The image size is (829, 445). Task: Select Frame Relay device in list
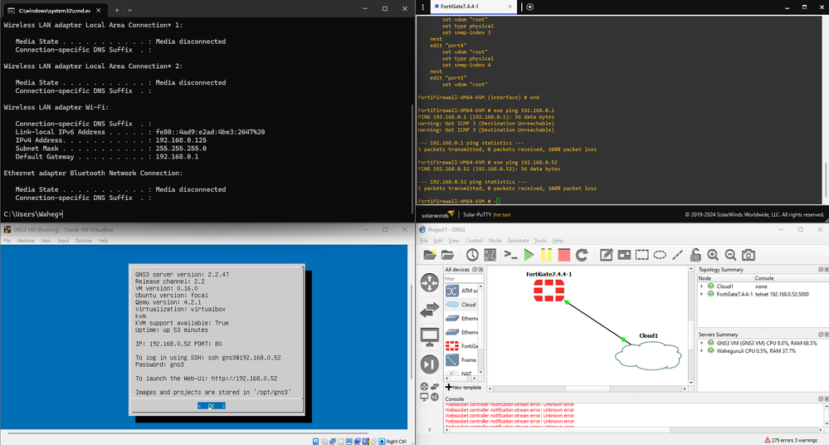click(461, 359)
